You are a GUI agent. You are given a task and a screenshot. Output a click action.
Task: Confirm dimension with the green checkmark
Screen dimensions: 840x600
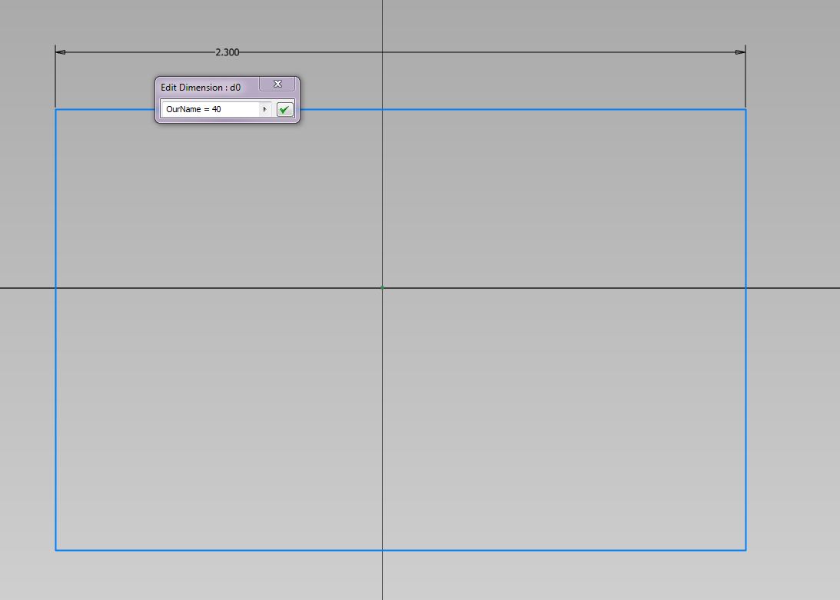[284, 108]
